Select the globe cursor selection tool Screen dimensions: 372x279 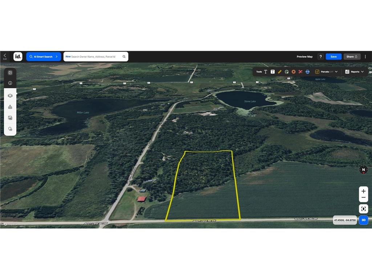[x=287, y=72]
